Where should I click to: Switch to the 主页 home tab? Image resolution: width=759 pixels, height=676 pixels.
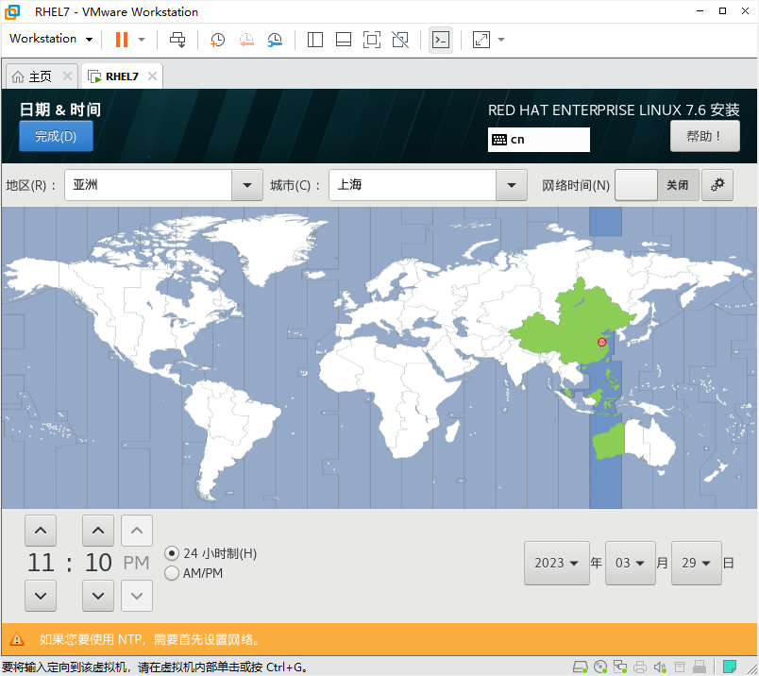coord(42,76)
